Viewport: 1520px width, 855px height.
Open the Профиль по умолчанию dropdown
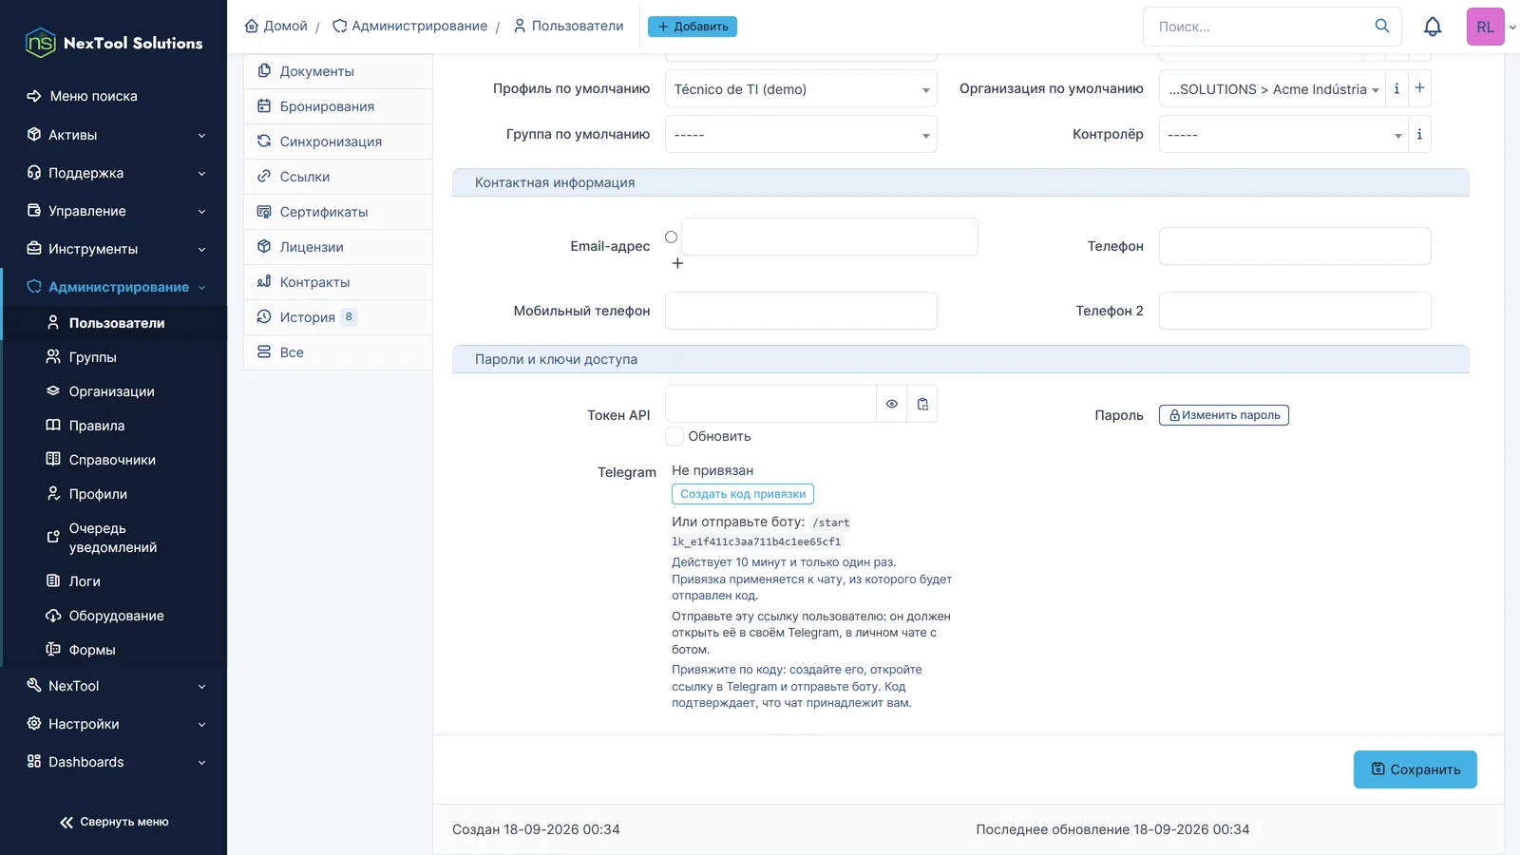pyautogui.click(x=801, y=88)
